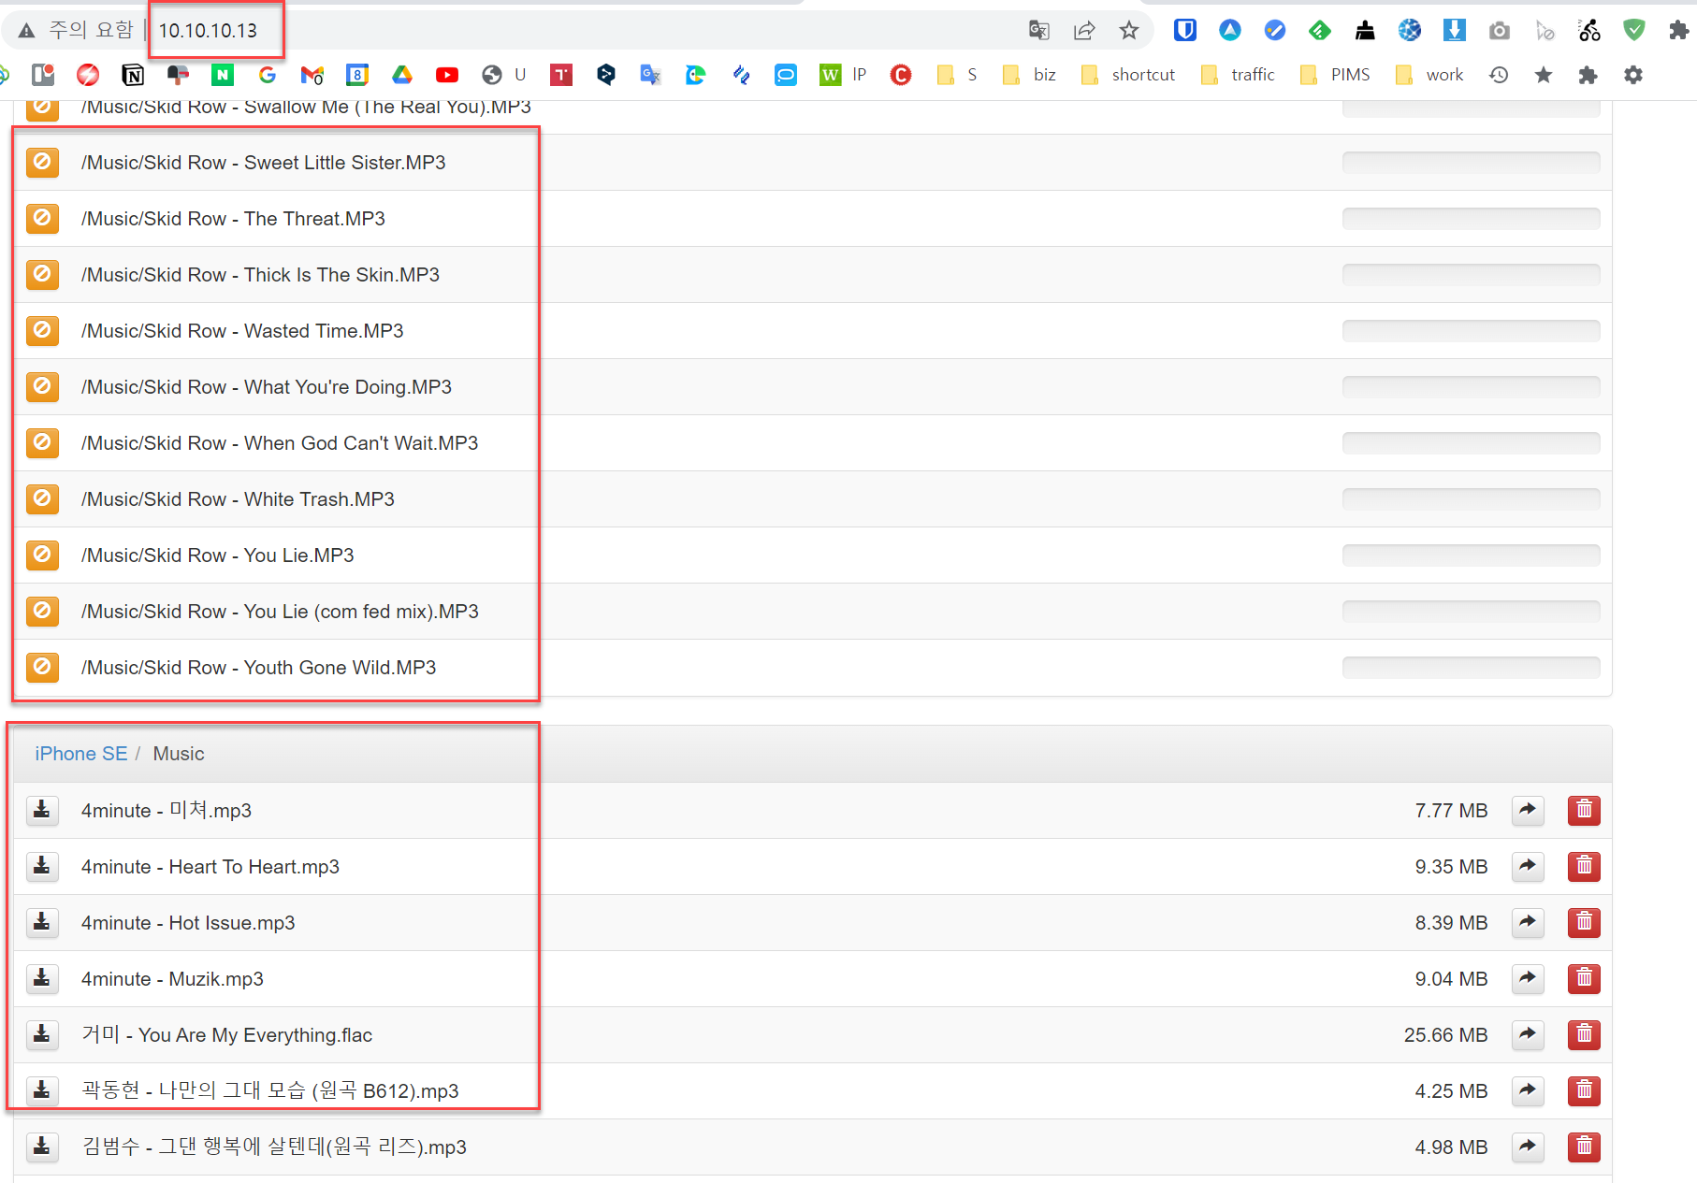The image size is (1697, 1183).
Task: Open the history bookmark icon
Action: pos(1499,75)
